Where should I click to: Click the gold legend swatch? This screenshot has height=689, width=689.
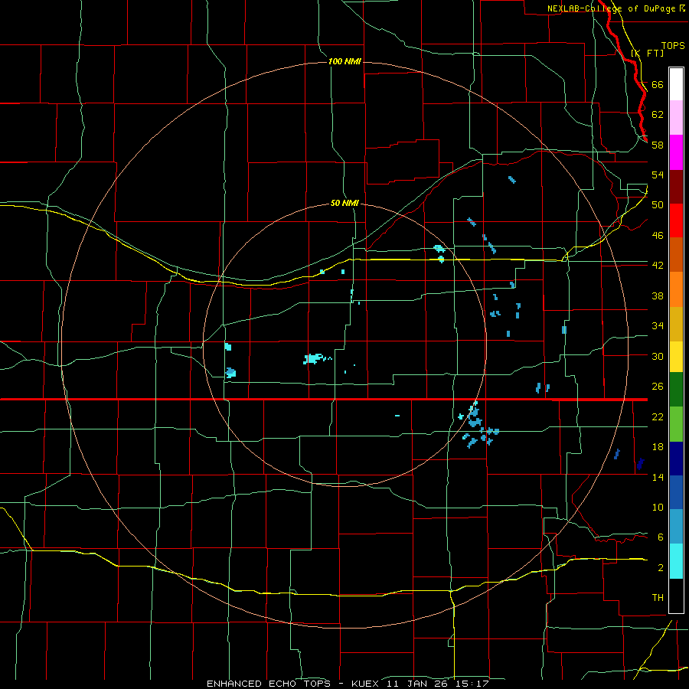pos(676,324)
